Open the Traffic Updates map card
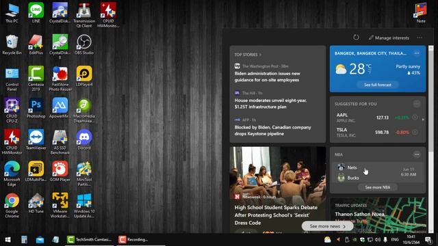 click(378, 215)
